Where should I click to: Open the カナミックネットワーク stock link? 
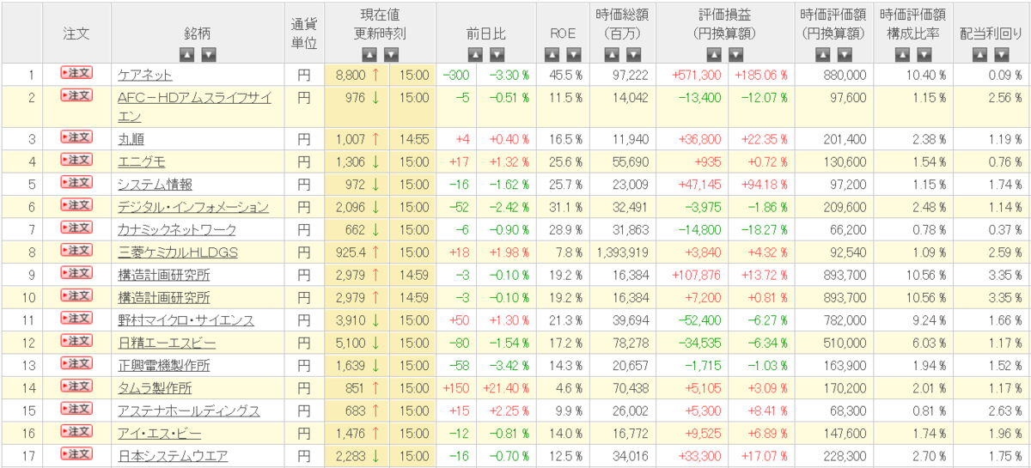(176, 229)
